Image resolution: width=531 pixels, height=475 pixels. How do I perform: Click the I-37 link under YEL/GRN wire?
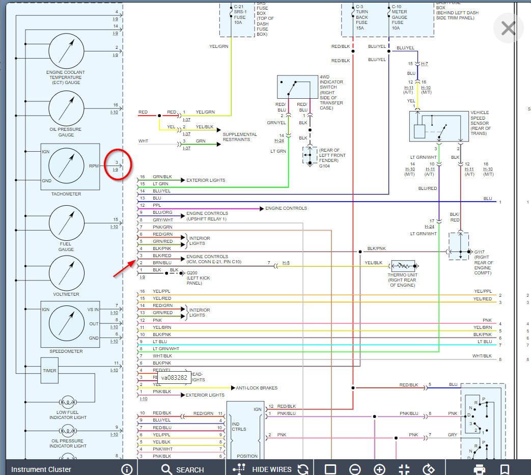(187, 119)
